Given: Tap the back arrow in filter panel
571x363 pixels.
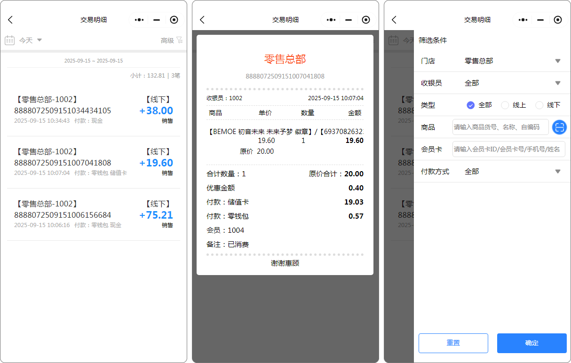Looking at the screenshot, I should pos(394,20).
